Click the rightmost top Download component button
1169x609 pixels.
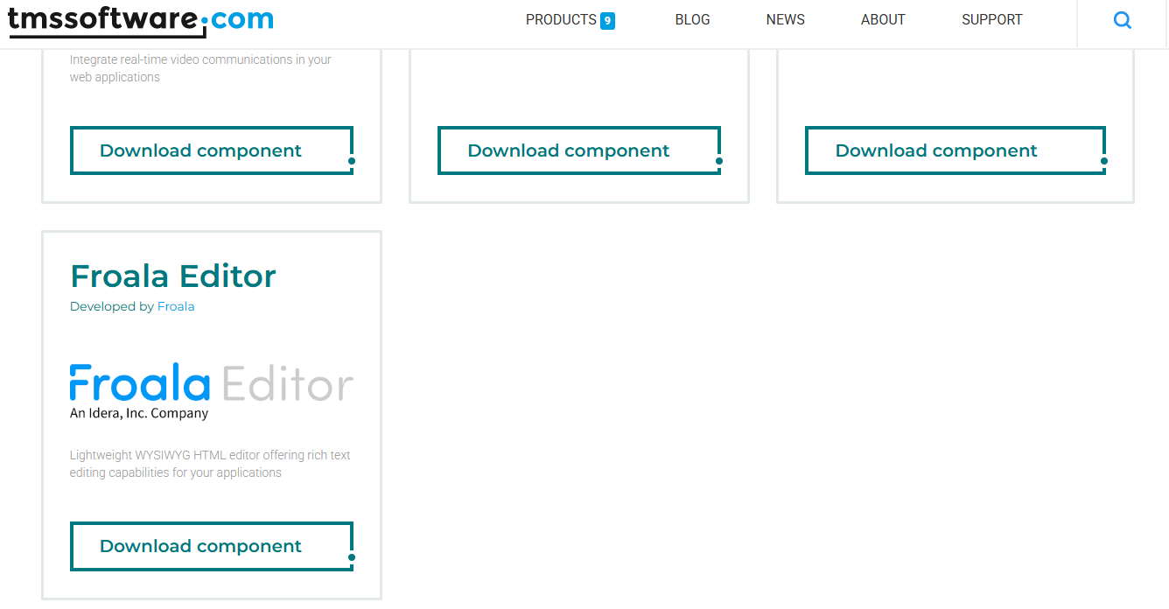(x=954, y=150)
